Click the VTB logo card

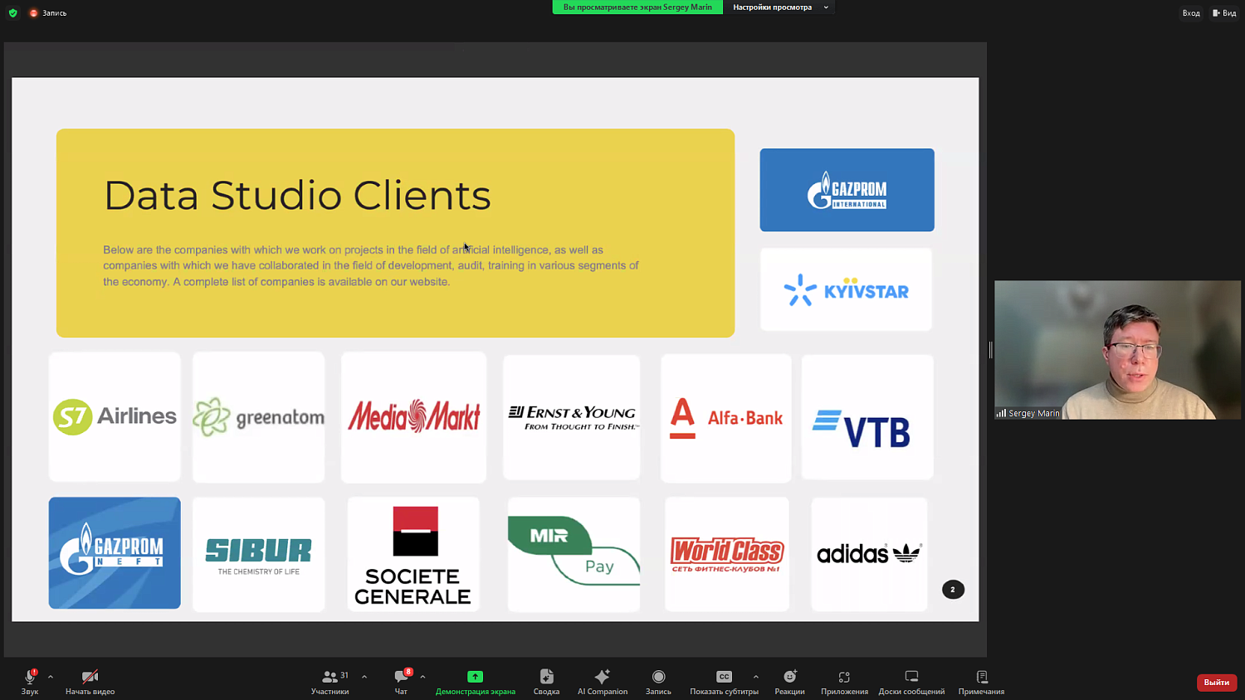[x=867, y=417]
